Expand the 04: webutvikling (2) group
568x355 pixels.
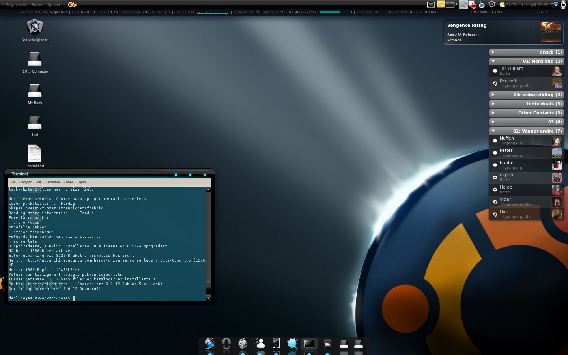point(527,95)
